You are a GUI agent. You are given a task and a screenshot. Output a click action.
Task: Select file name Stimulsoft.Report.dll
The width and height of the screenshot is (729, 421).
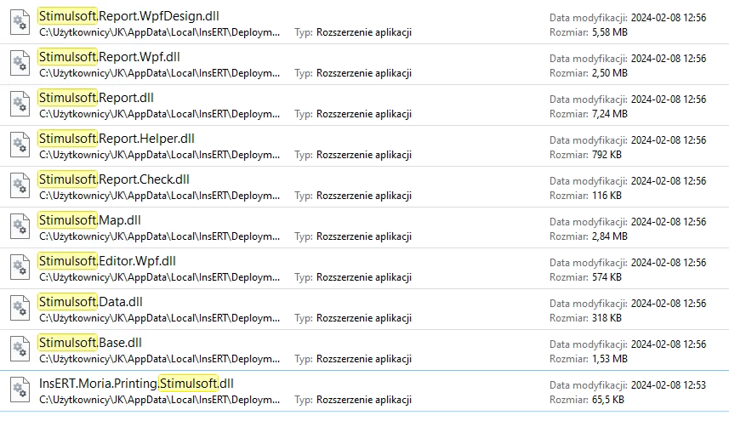[x=96, y=98]
